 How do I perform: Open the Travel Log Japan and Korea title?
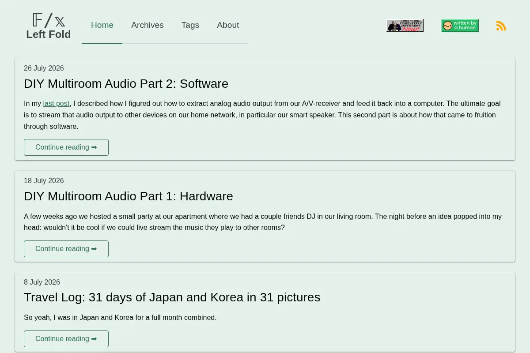click(x=172, y=297)
